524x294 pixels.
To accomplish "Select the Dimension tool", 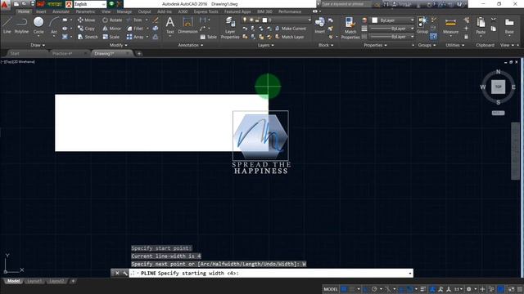I will 187,25.
